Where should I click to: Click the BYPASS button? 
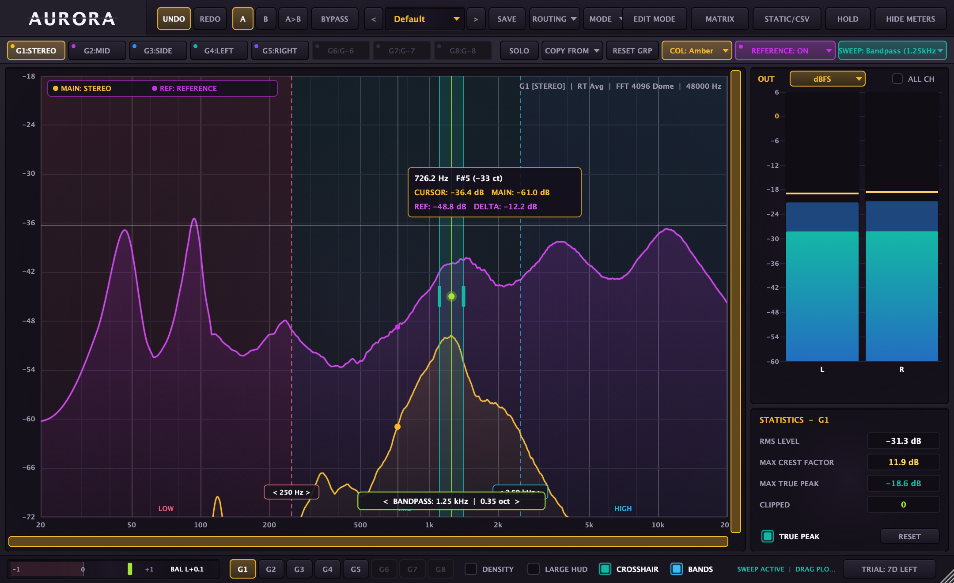point(334,19)
